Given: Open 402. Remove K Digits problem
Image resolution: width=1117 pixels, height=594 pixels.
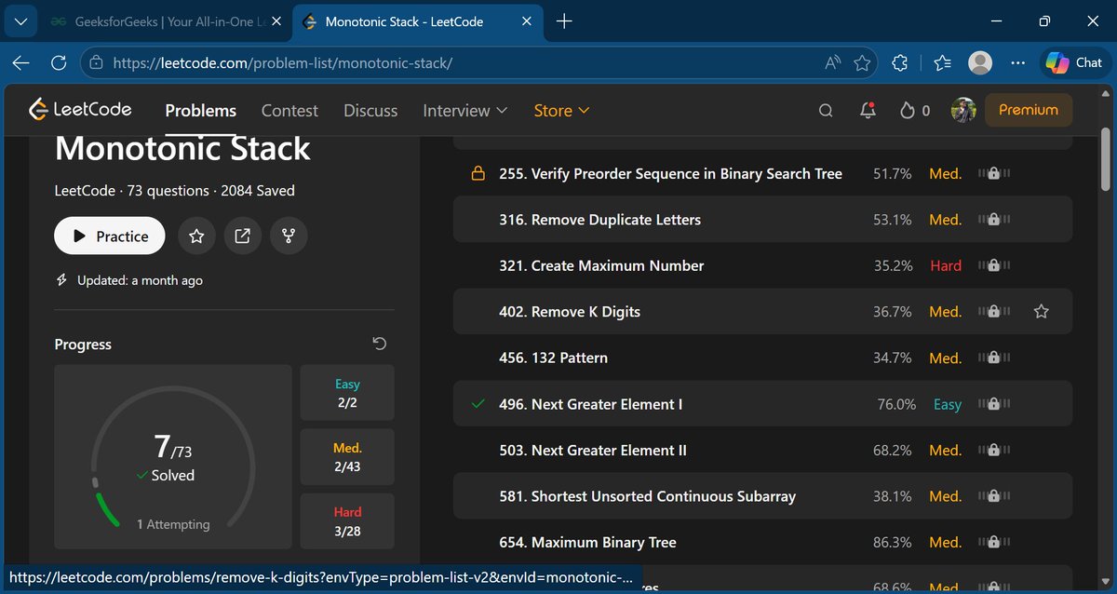Looking at the screenshot, I should point(570,312).
